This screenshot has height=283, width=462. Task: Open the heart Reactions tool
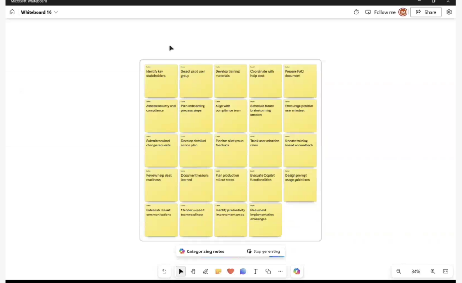click(231, 271)
